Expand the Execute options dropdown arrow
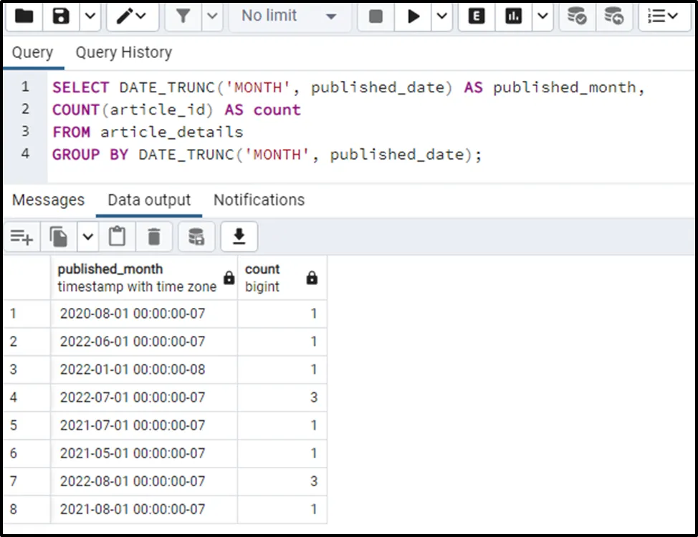 442,16
